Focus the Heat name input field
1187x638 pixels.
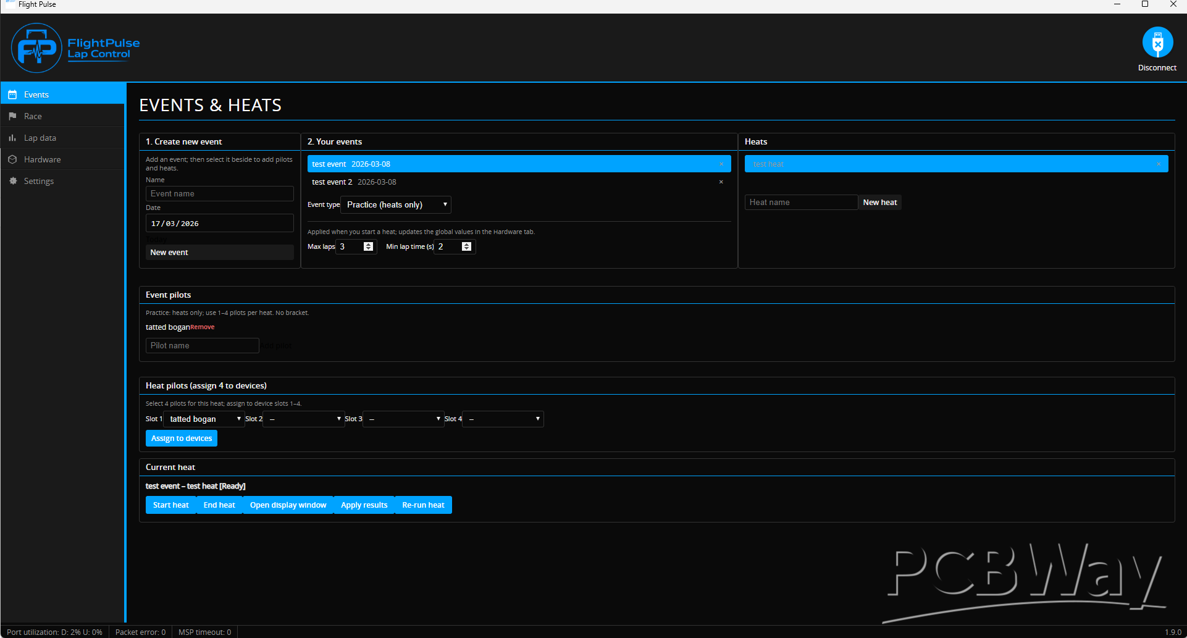800,203
